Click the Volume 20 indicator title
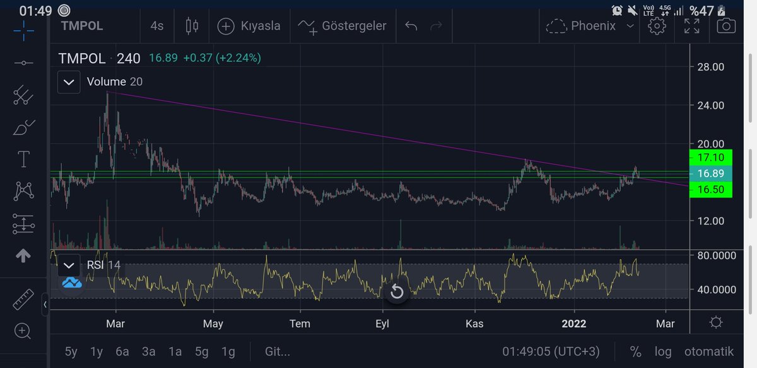This screenshot has height=368, width=757. pos(115,82)
